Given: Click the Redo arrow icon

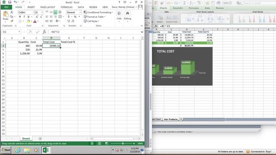Looking at the screenshot, I should click(23, 2).
